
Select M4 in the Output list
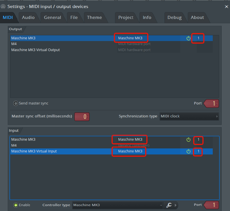[x=112, y=44]
